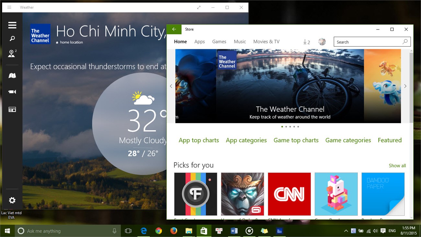Select the fourth carousel position dot
The width and height of the screenshot is (421, 237).
click(x=294, y=127)
